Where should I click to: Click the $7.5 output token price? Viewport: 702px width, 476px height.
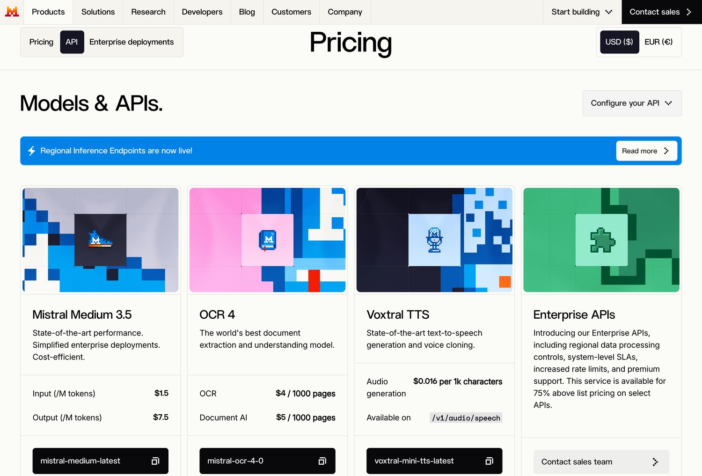tap(161, 417)
